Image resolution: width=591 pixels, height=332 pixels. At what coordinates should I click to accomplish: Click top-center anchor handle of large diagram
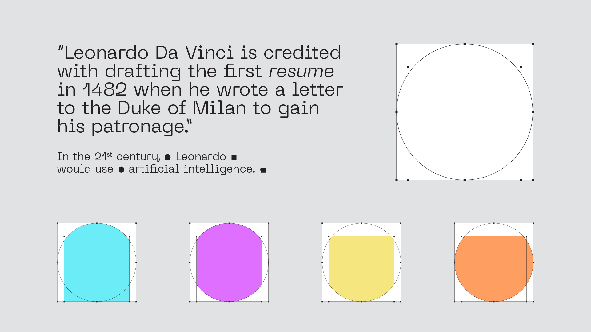[465, 44]
